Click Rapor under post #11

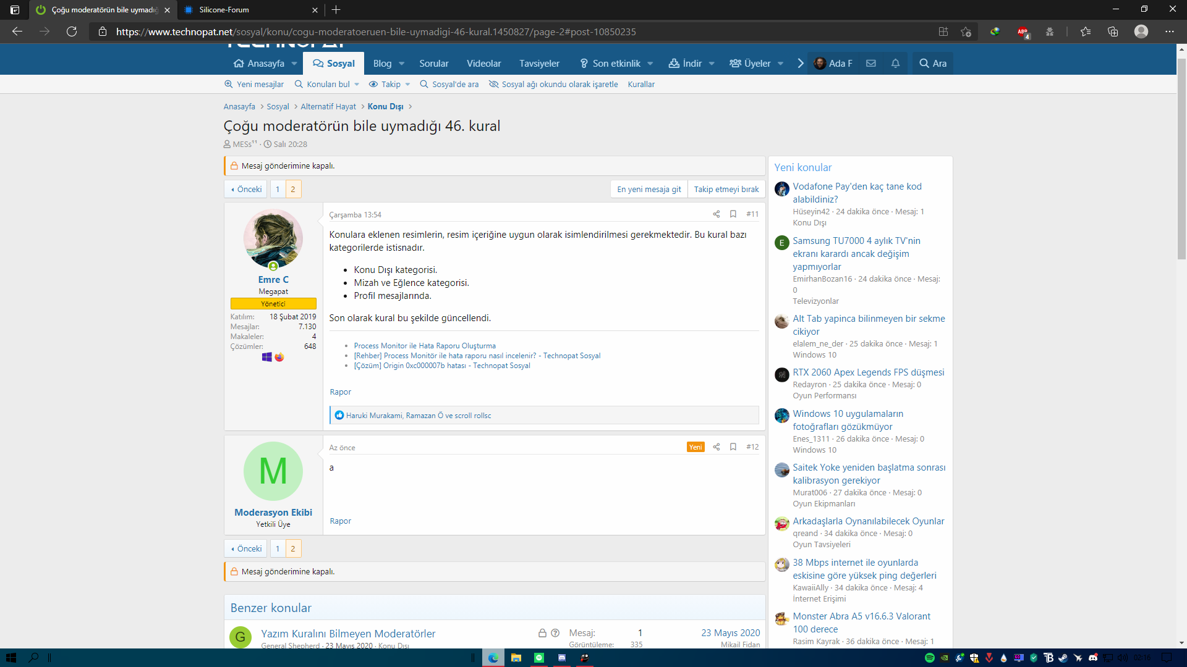click(x=340, y=392)
